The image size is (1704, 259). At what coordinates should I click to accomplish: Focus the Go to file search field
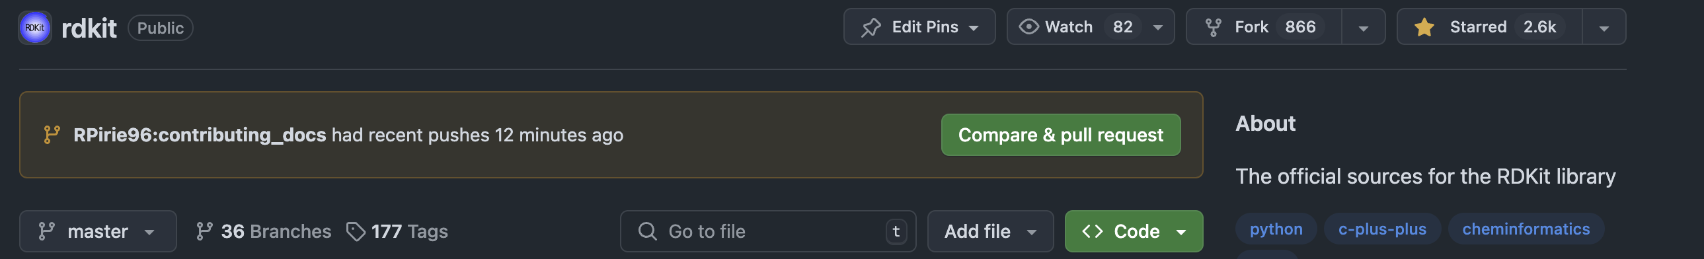point(767,231)
